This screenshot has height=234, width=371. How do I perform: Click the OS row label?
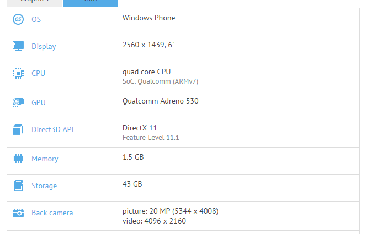pos(36,19)
